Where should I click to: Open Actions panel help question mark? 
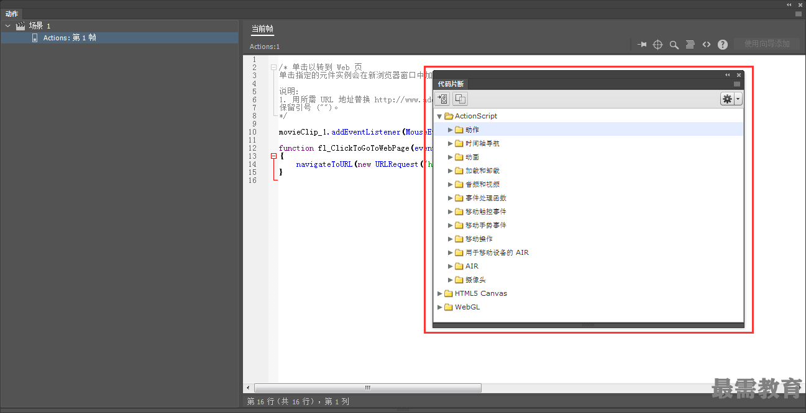coord(723,45)
